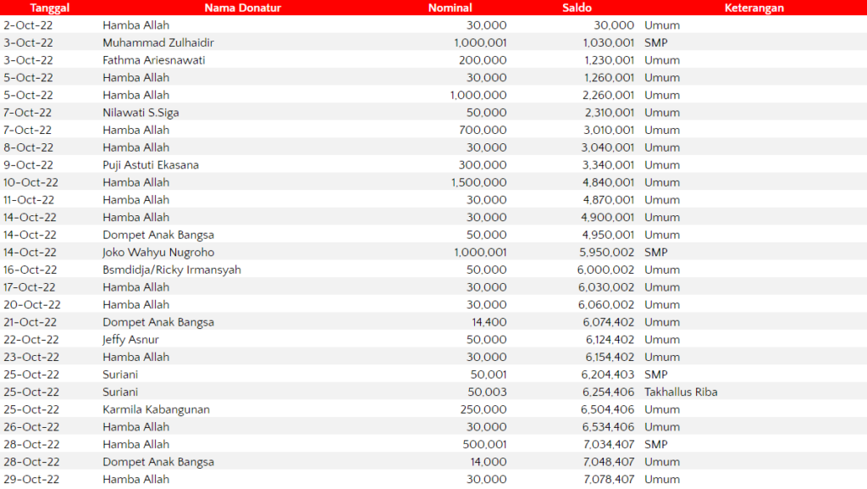
Task: Select the Jeffy Asnur donor name
Action: pos(130,340)
